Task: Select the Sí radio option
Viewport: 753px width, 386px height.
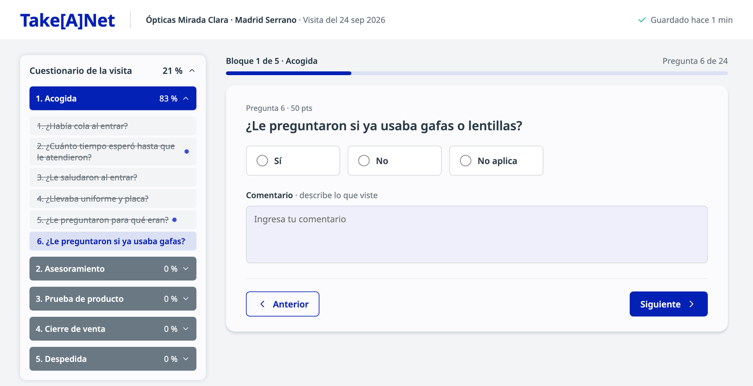Action: (x=293, y=161)
